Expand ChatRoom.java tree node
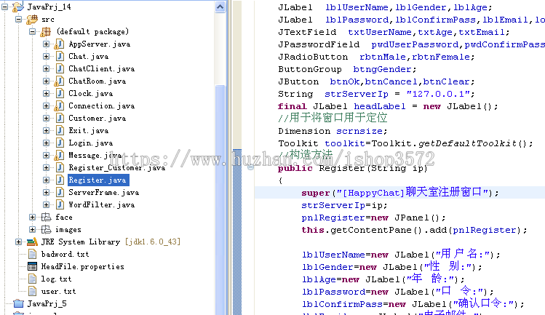Screen dimensions: 545x315 (x=46, y=81)
